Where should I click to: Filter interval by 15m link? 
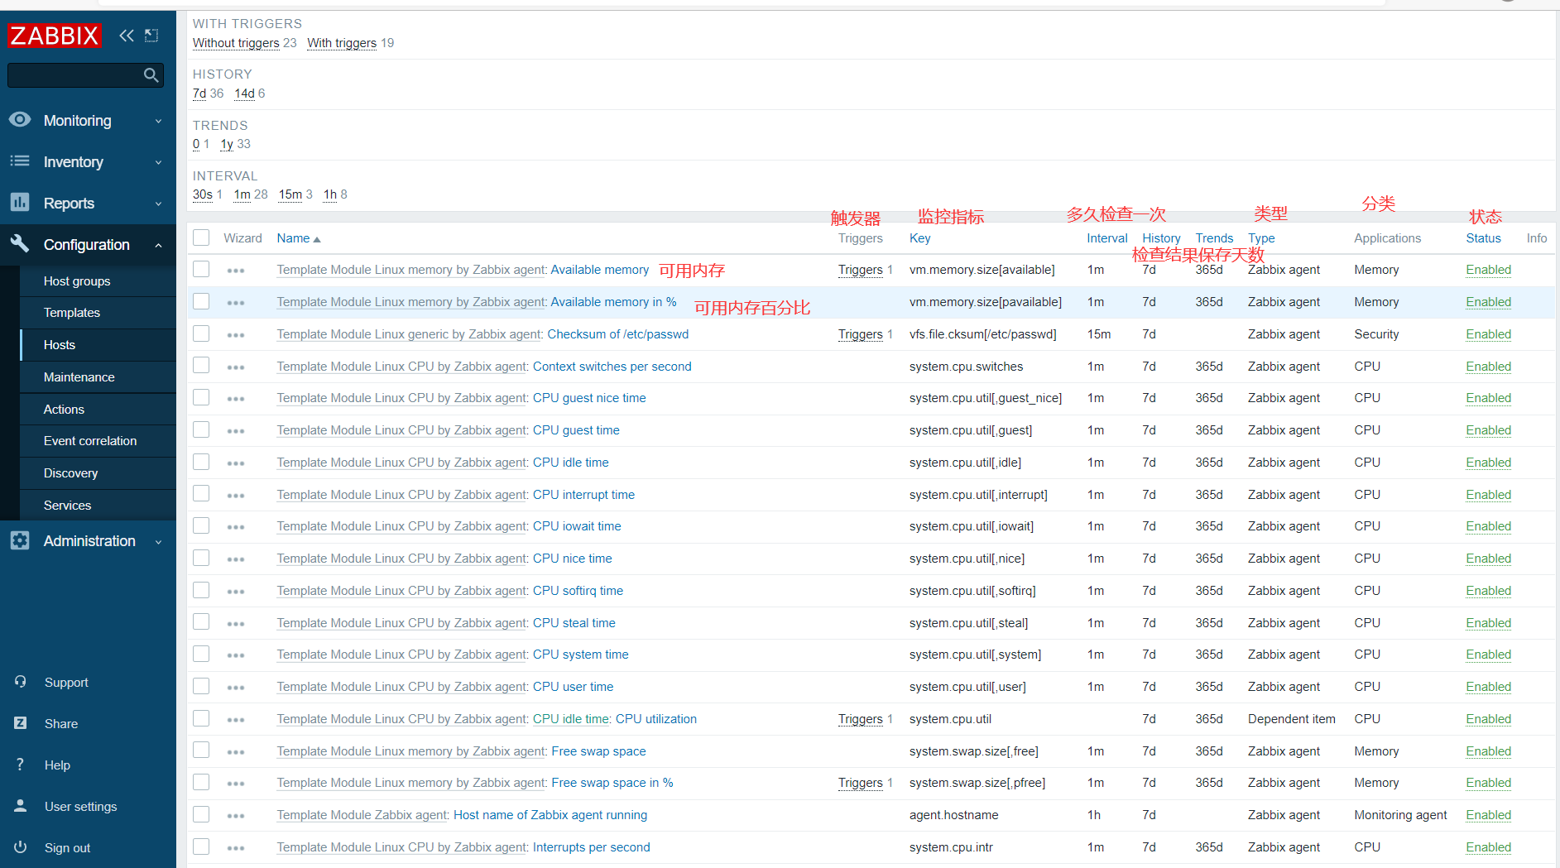(x=290, y=194)
